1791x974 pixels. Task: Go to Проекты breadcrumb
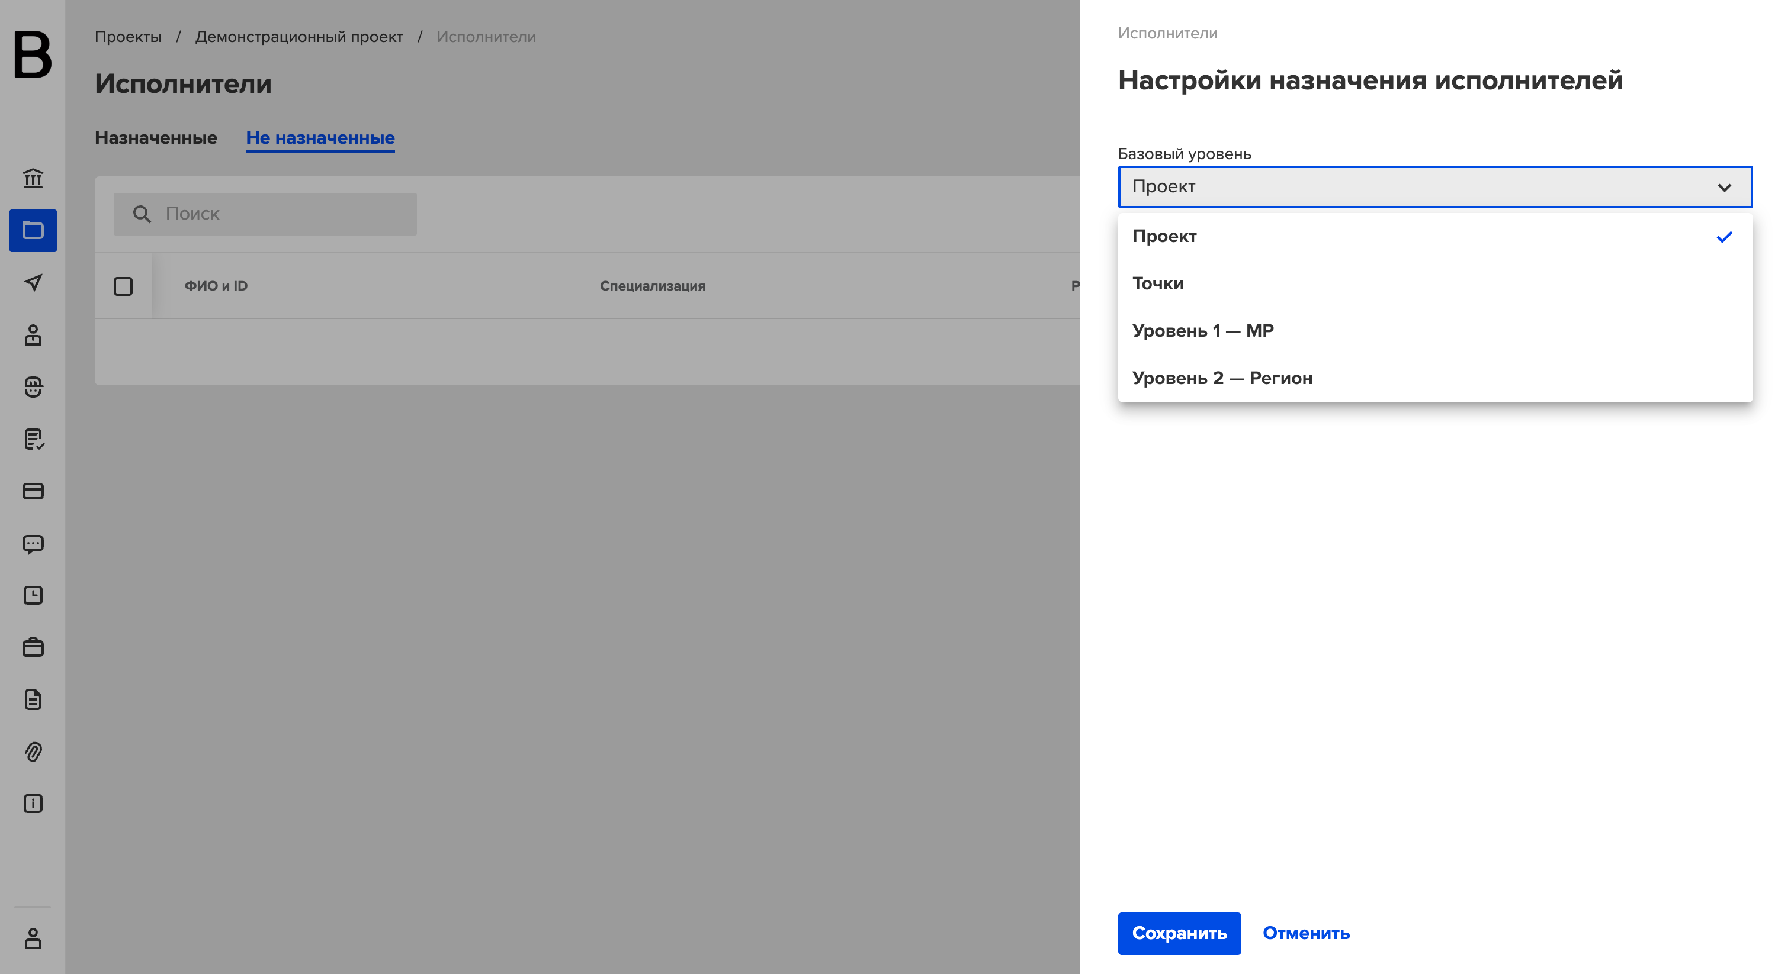tap(128, 37)
